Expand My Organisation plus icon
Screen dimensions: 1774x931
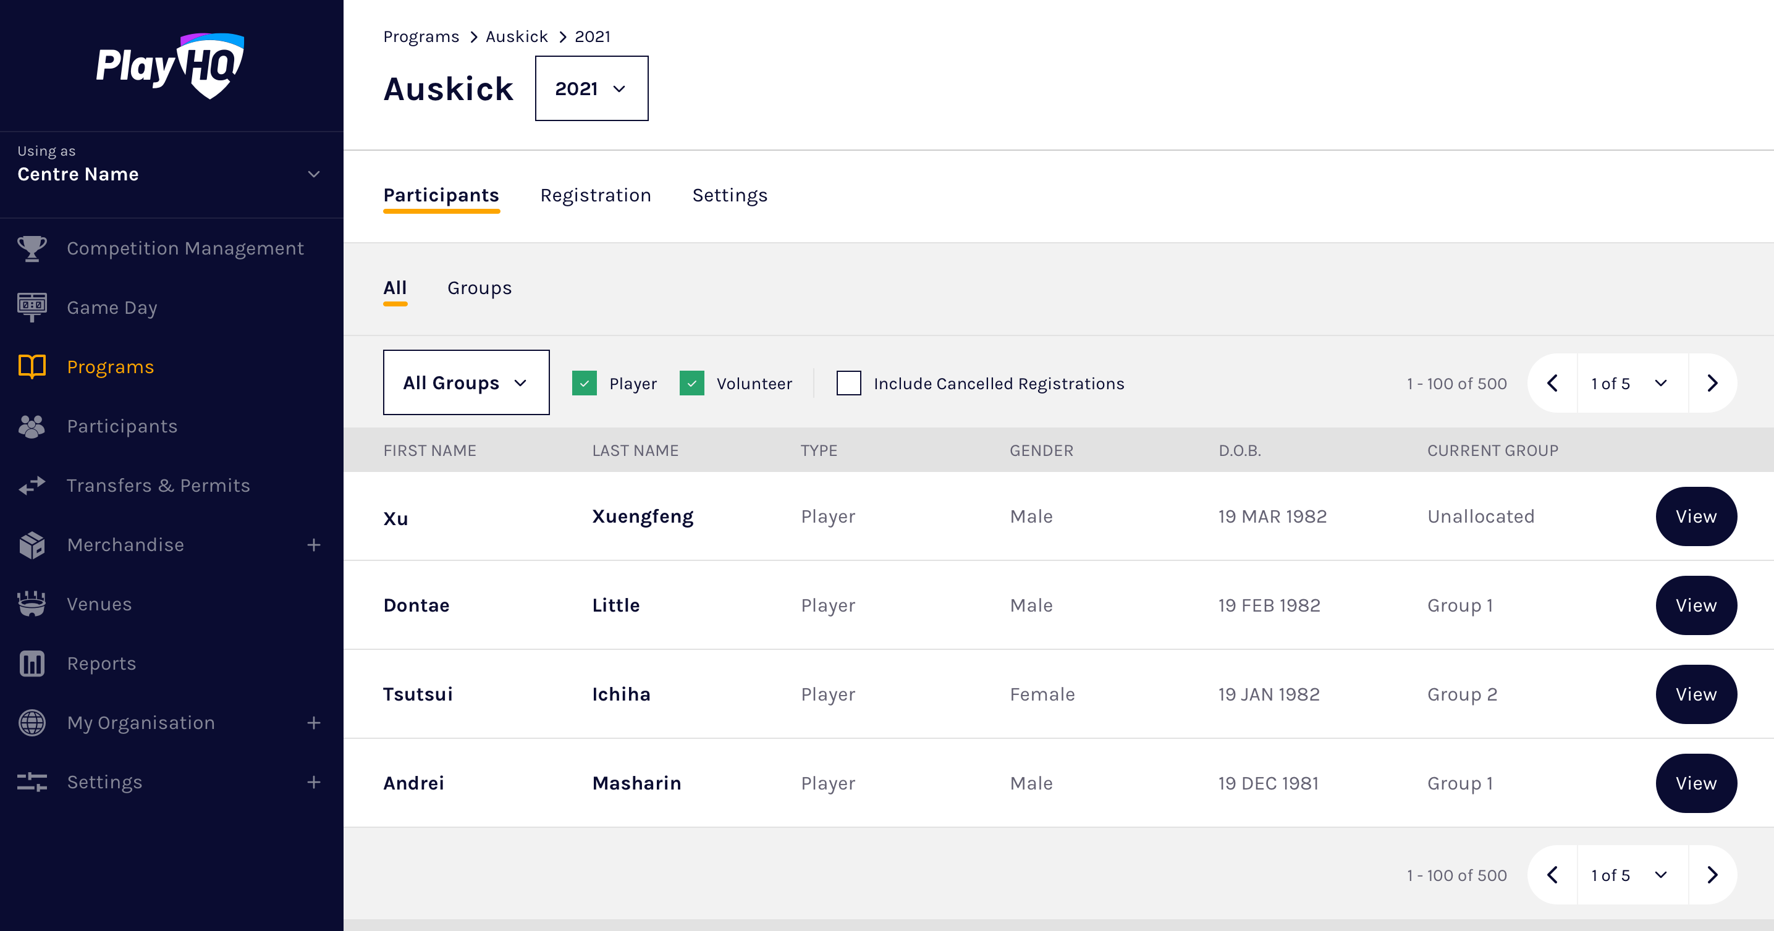point(313,722)
